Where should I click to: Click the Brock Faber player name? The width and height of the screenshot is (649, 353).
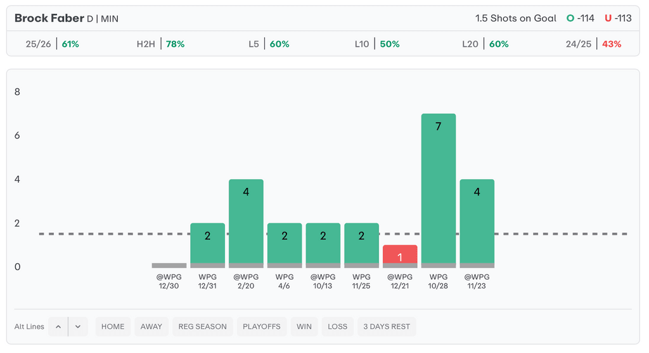49,18
